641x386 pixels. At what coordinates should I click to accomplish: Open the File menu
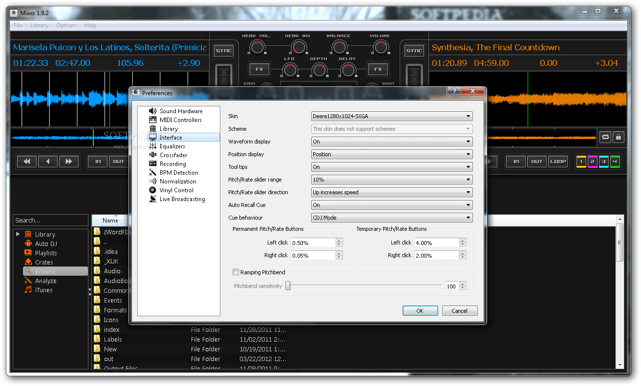click(x=18, y=25)
